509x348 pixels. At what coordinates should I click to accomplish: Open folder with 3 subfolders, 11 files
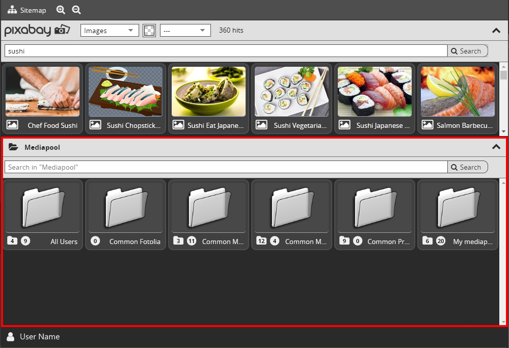point(209,215)
